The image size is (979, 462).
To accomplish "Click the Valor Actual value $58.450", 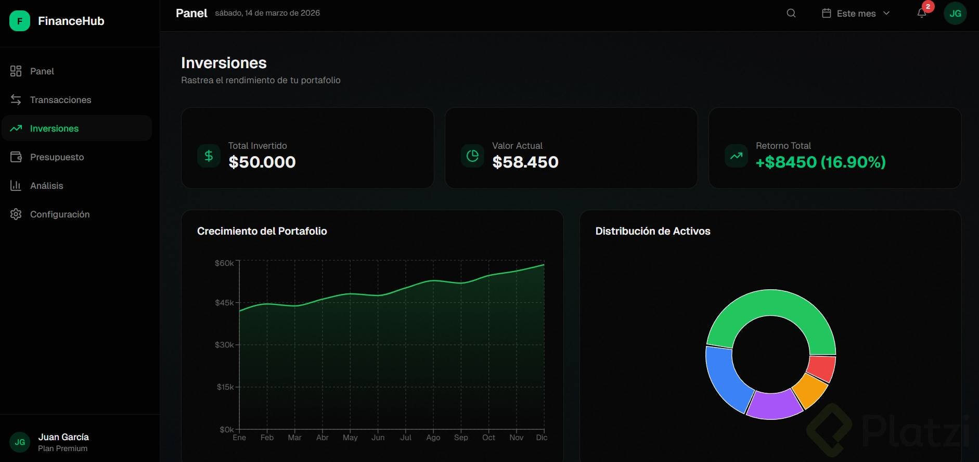I will point(525,162).
